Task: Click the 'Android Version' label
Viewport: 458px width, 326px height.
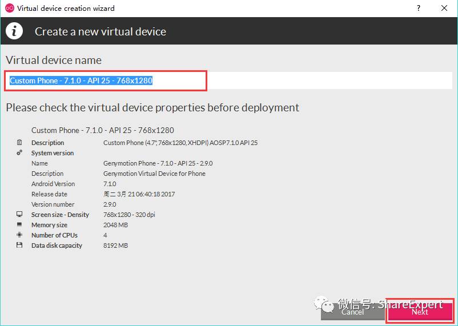Action: pyautogui.click(x=53, y=184)
